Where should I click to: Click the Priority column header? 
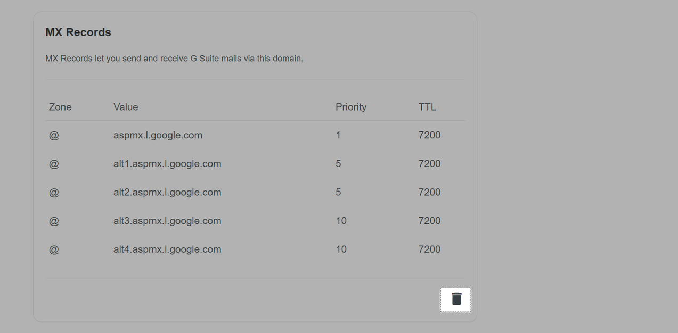(x=351, y=107)
